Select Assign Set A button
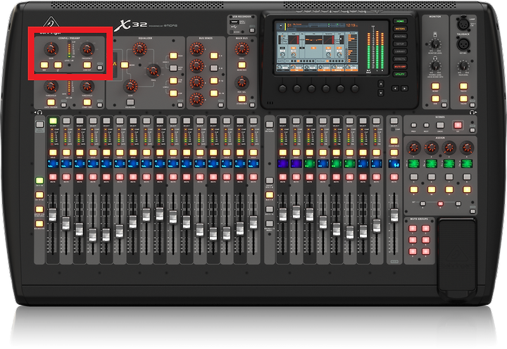507x349 pixels. [423, 204]
